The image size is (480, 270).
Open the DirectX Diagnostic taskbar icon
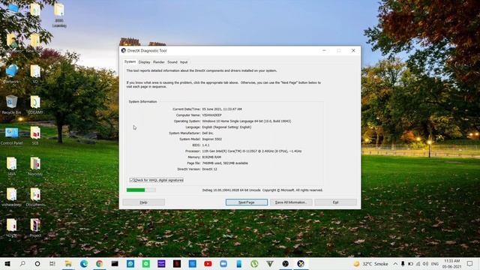point(301,264)
